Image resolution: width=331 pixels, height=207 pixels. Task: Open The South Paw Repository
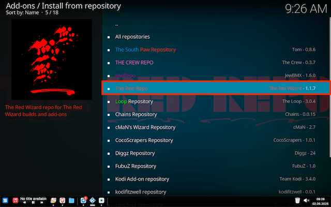pos(216,50)
